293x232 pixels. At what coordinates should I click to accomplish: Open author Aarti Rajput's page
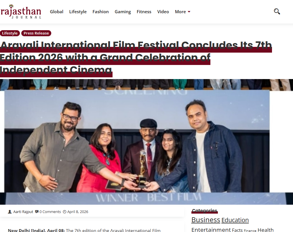[x=23, y=212]
